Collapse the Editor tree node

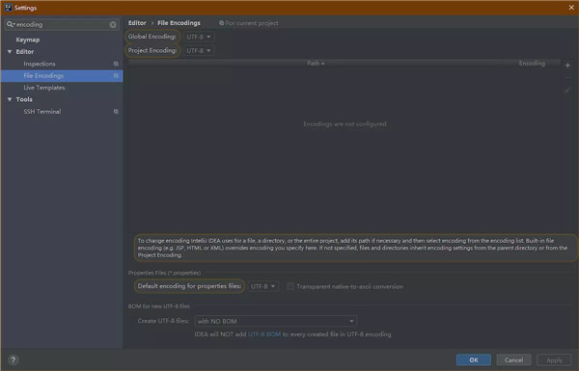pos(10,52)
